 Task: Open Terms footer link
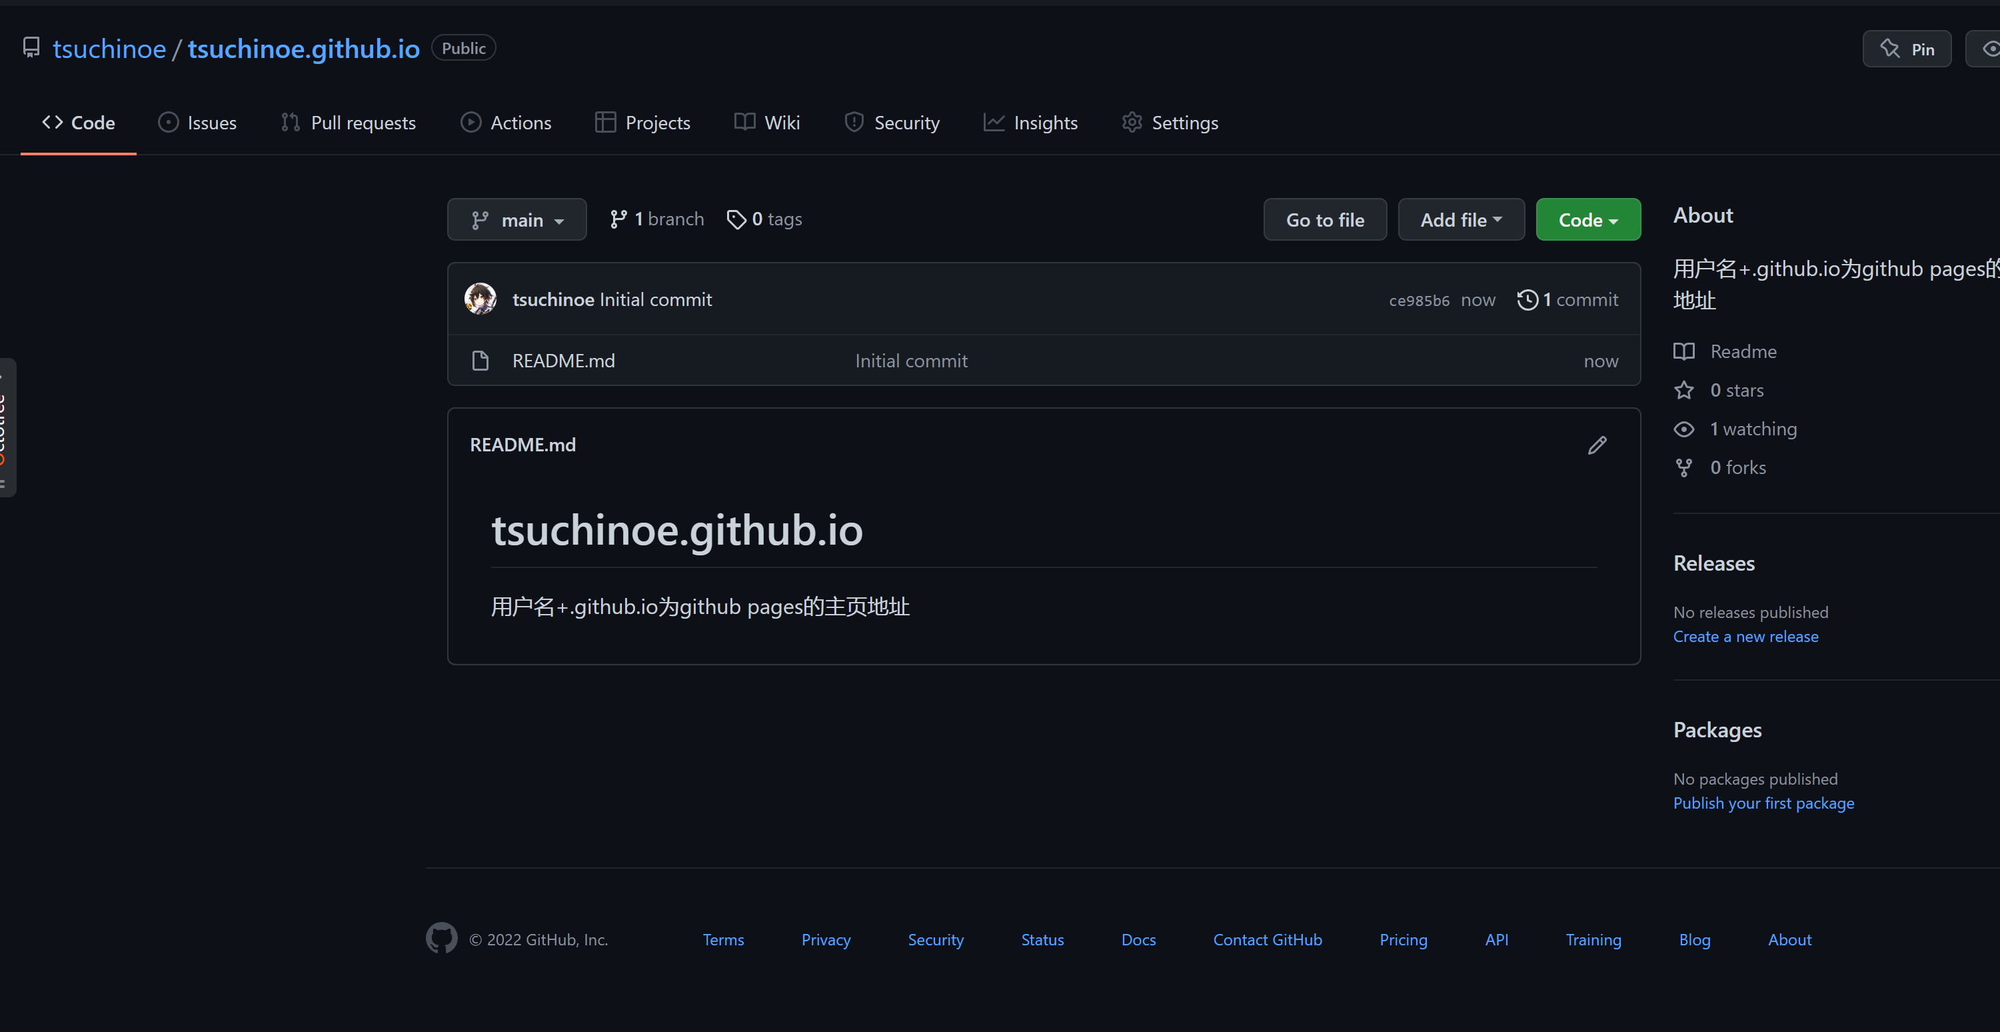(x=723, y=941)
